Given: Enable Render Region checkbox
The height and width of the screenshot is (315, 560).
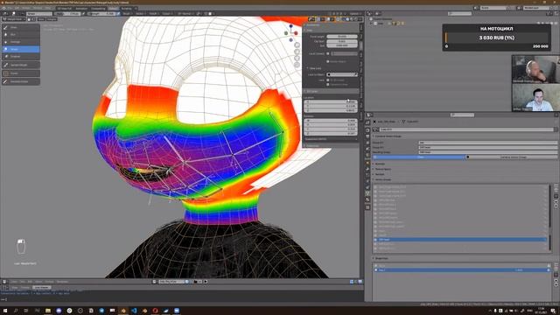Looking at the screenshot, I should click(x=328, y=61).
